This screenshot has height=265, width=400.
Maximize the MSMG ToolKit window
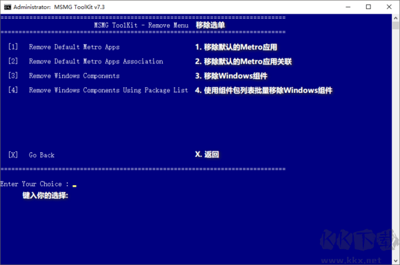[368, 7]
